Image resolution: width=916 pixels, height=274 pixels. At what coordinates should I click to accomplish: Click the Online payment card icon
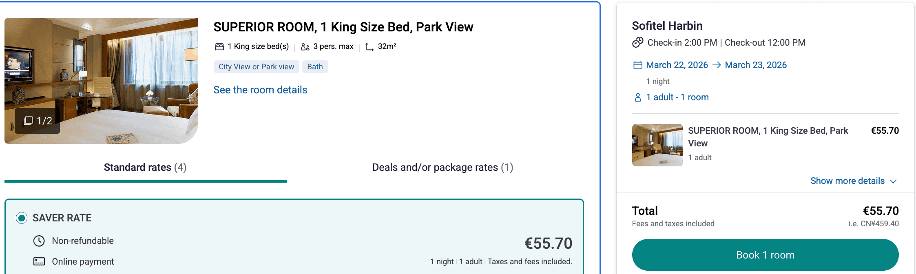tap(39, 262)
